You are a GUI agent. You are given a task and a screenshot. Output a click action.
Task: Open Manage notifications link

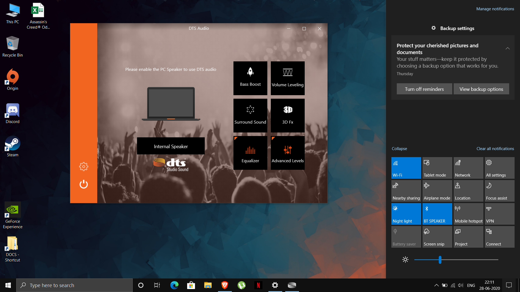click(x=495, y=9)
